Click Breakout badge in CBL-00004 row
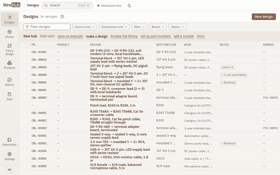280x175 pixels. tap(228, 83)
